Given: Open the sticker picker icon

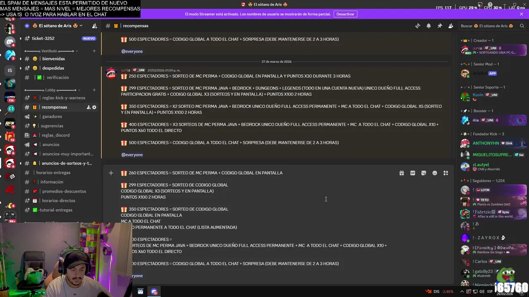Looking at the screenshot, I should pos(424,173).
